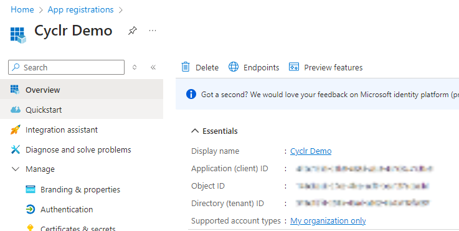Pin the Cyclr Demo app registration

pos(132,31)
